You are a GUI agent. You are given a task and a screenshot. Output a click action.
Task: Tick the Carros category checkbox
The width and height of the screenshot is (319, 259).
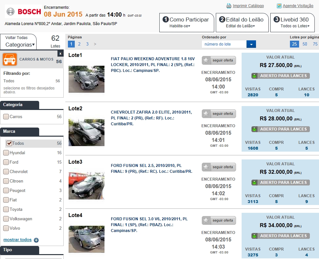pos(6,117)
